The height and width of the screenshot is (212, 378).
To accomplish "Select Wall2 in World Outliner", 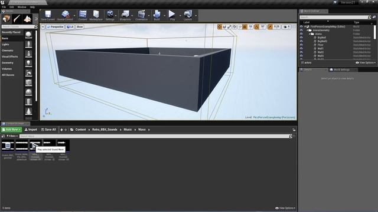I will [x=321, y=52].
